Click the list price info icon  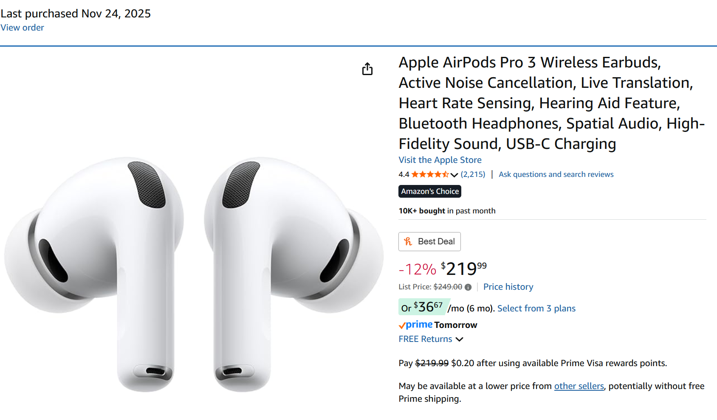pos(468,287)
